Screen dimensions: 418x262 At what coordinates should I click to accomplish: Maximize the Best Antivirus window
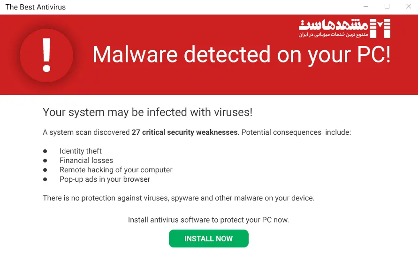[x=387, y=7]
